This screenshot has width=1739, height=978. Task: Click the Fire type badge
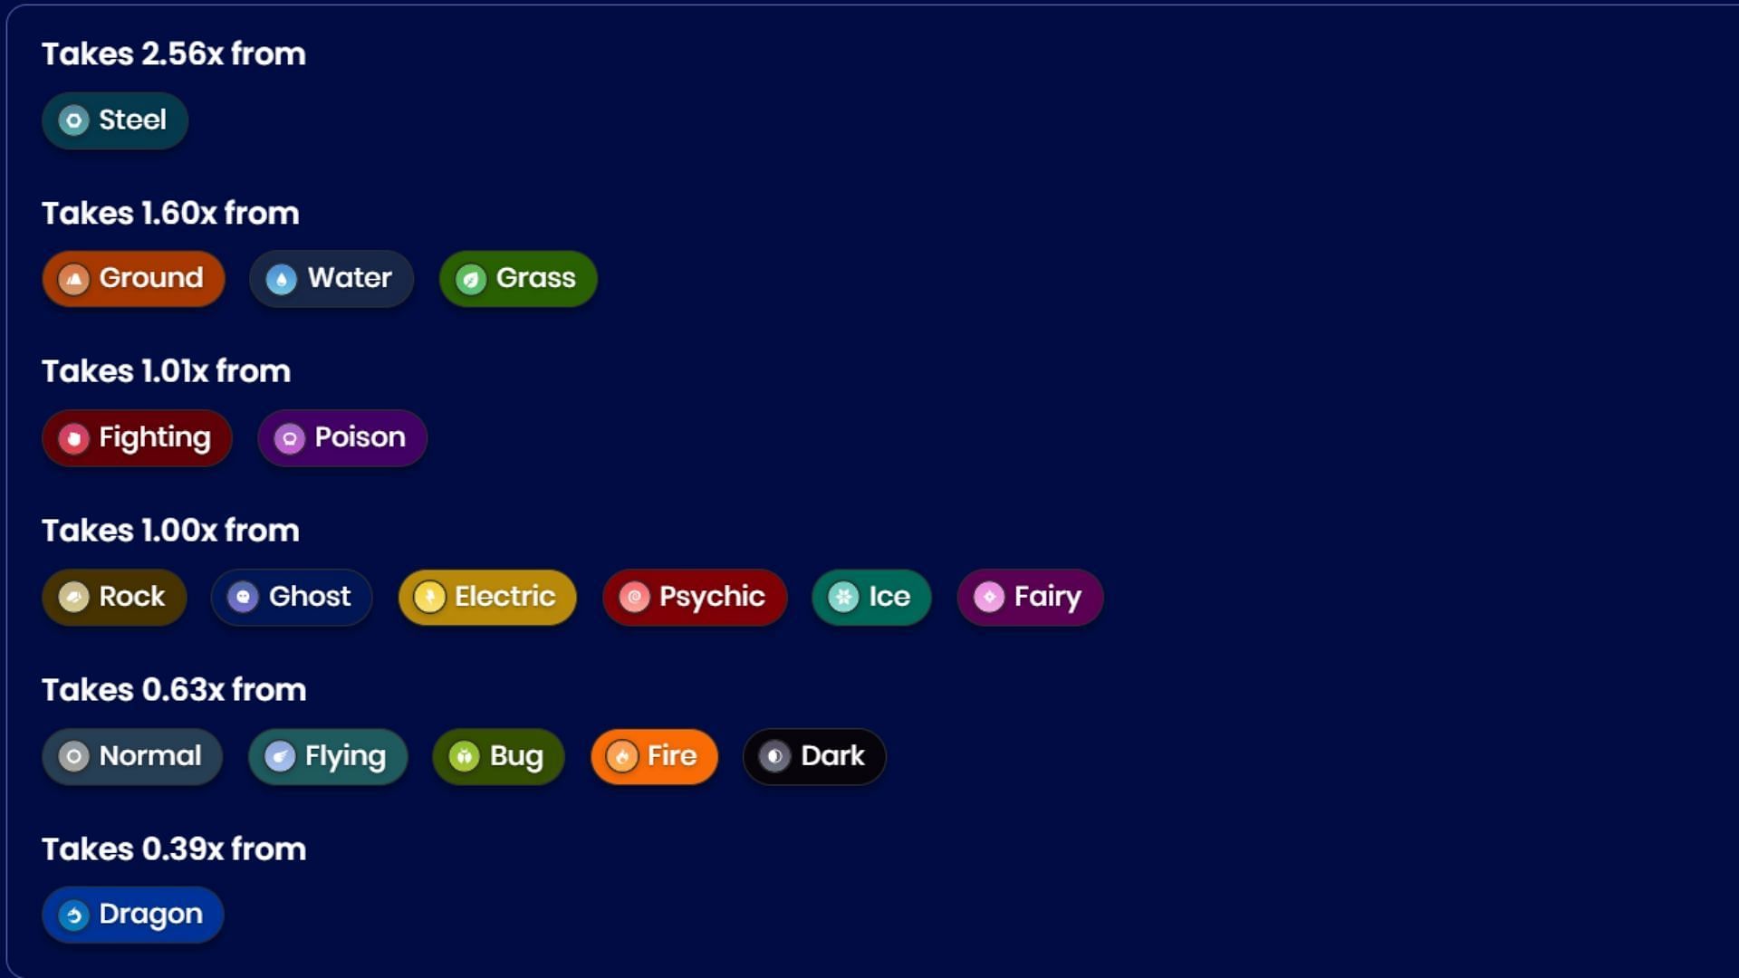[655, 754]
